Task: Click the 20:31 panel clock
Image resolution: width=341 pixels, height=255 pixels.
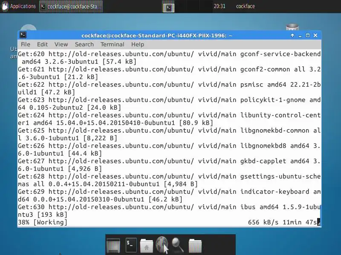Action: click(220, 6)
